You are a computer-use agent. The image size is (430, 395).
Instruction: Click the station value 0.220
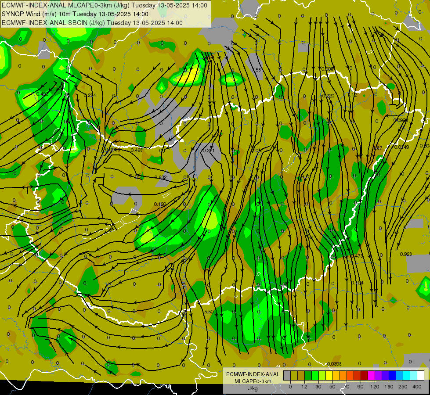(x=328, y=96)
